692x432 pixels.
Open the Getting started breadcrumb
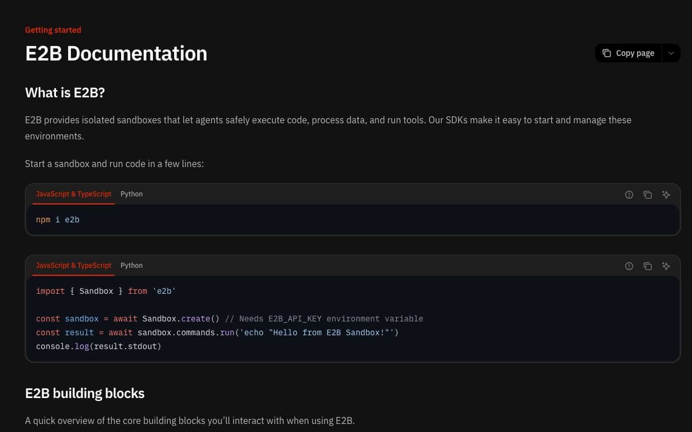pos(53,30)
